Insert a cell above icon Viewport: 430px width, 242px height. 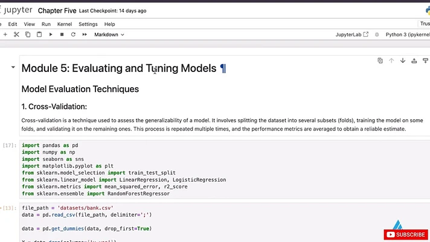click(x=414, y=60)
